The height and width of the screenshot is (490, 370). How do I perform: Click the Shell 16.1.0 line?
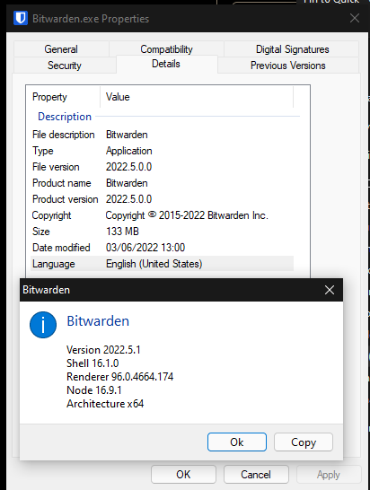coord(92,363)
